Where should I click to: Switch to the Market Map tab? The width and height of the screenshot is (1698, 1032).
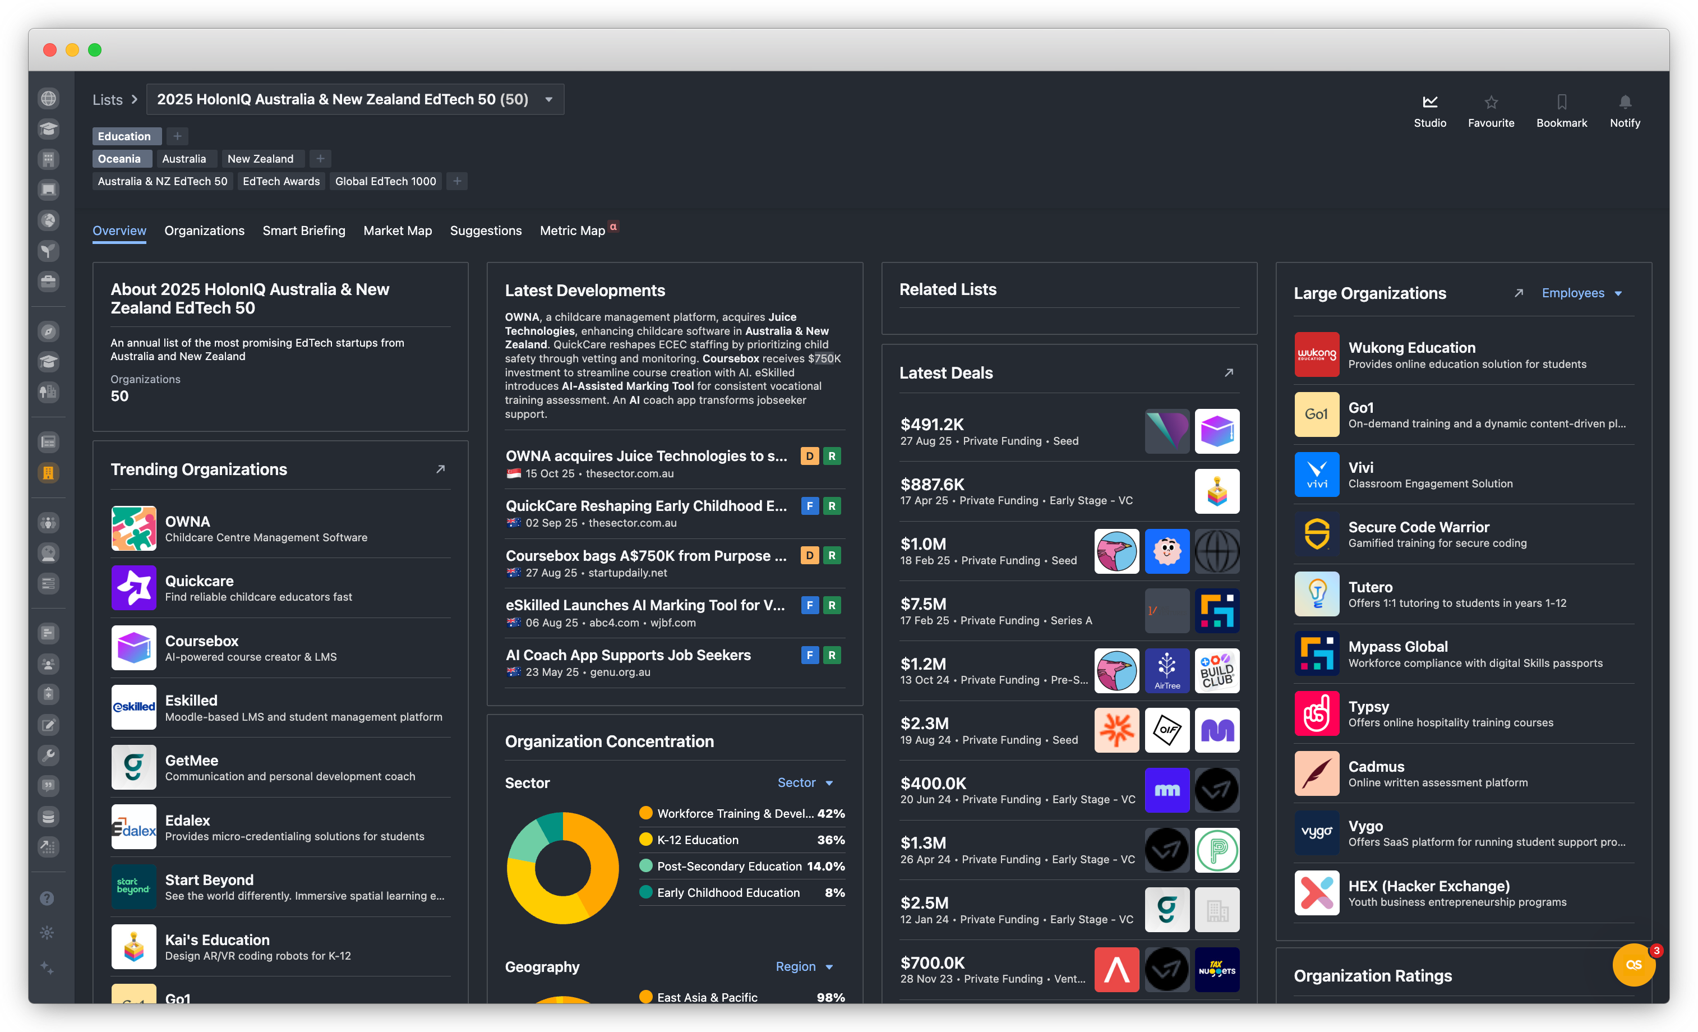pos(397,231)
